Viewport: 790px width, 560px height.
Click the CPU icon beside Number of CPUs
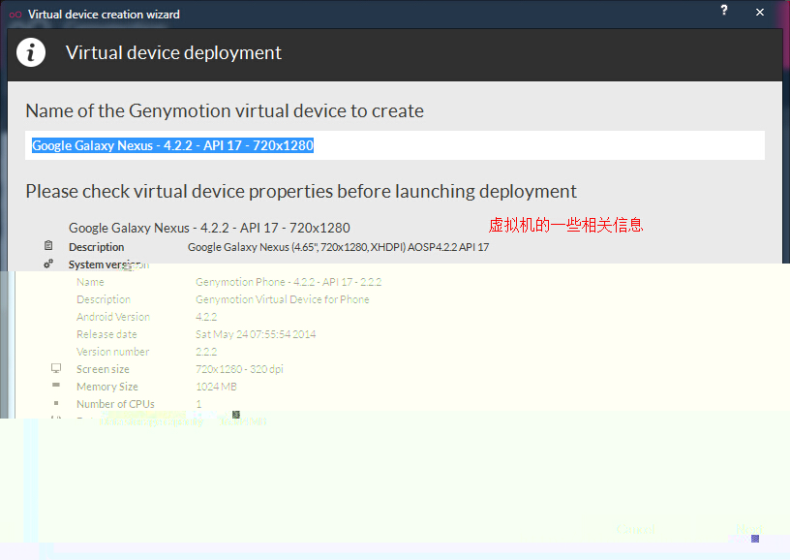56,403
